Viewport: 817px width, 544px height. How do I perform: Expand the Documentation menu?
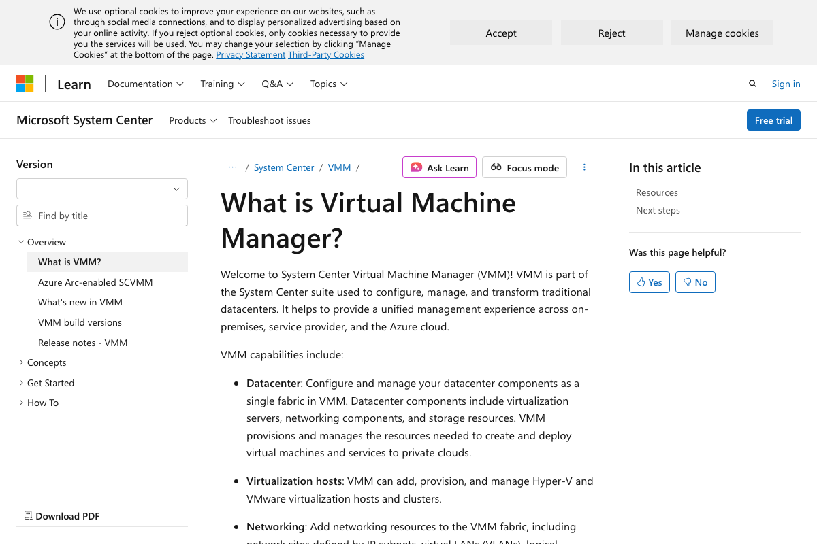pyautogui.click(x=146, y=84)
